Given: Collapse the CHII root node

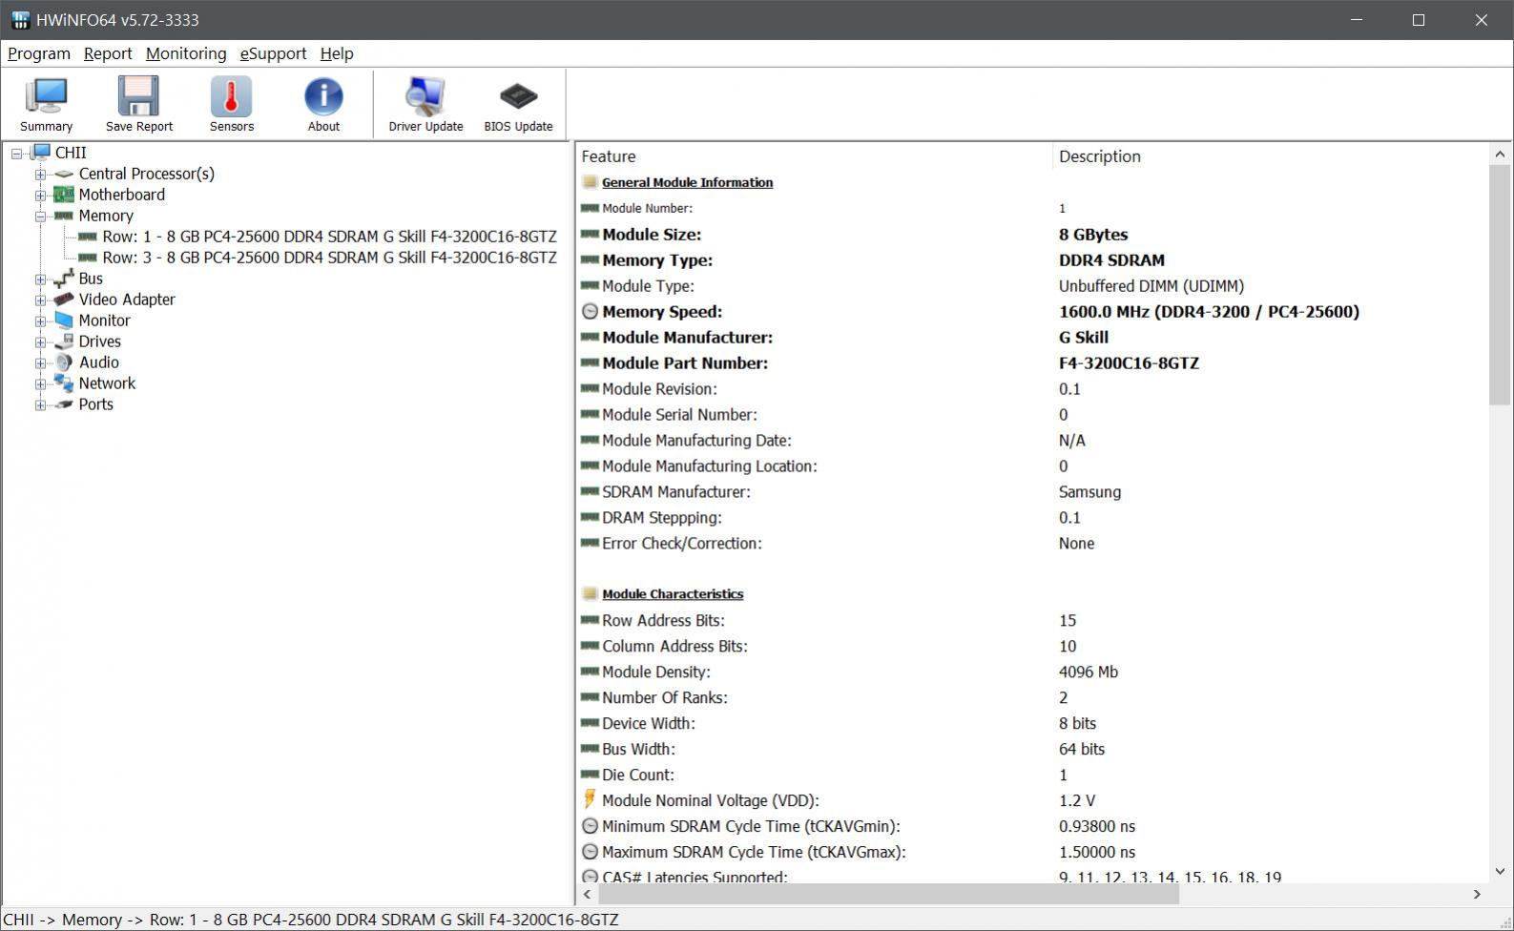Looking at the screenshot, I should pyautogui.click(x=17, y=153).
